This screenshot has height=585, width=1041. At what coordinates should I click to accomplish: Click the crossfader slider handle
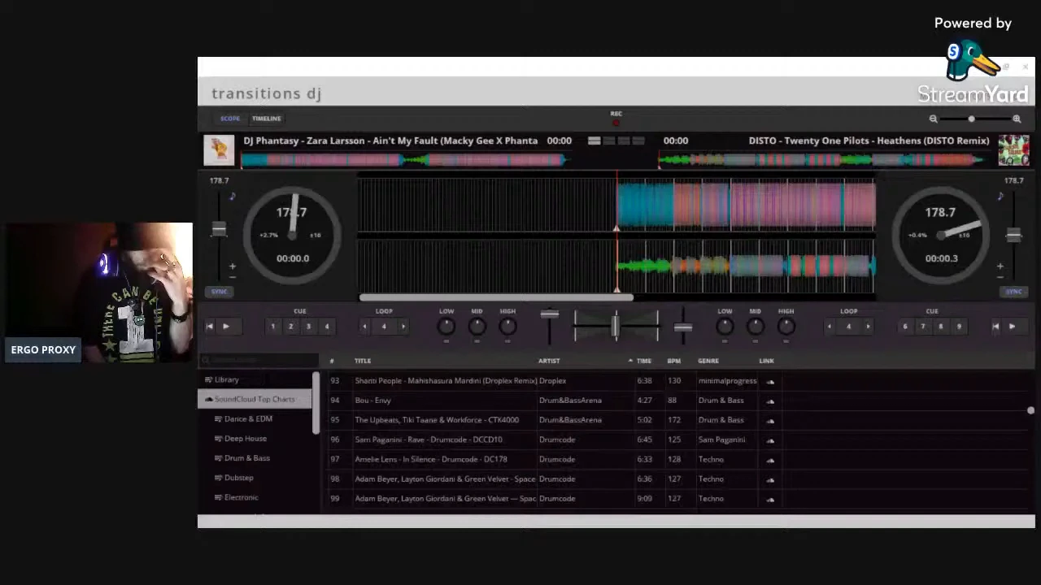pyautogui.click(x=616, y=326)
